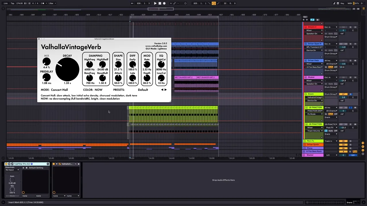367x206 pixels.
Task: Fold the Ghosts 2 track
Action: click(x=306, y=27)
